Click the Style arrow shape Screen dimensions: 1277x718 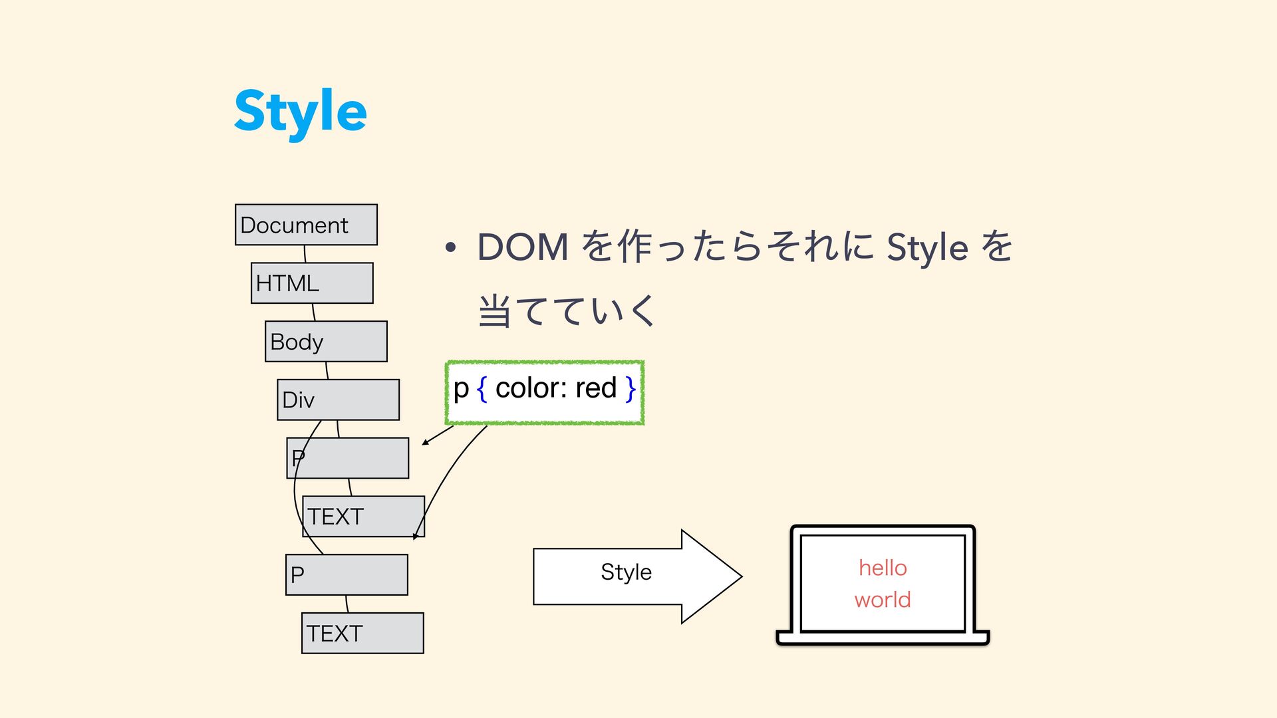(x=637, y=576)
